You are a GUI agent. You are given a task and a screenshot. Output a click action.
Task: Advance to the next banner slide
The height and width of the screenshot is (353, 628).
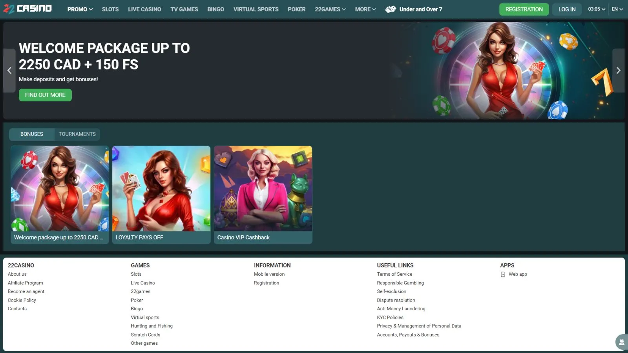tap(618, 71)
